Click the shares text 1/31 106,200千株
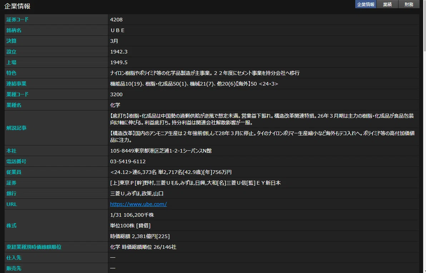The height and width of the screenshot is (273, 426). point(132,215)
